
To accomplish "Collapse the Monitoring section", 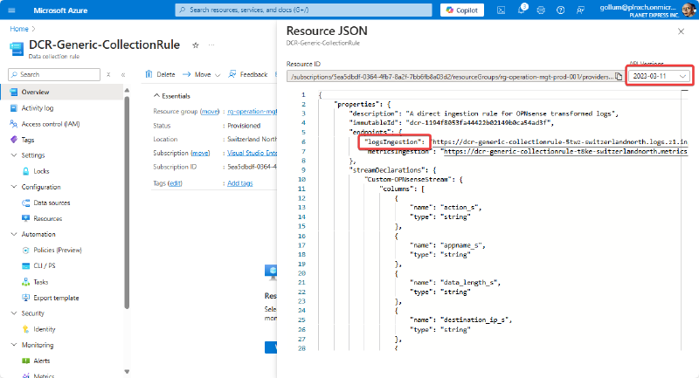I will (x=13, y=345).
